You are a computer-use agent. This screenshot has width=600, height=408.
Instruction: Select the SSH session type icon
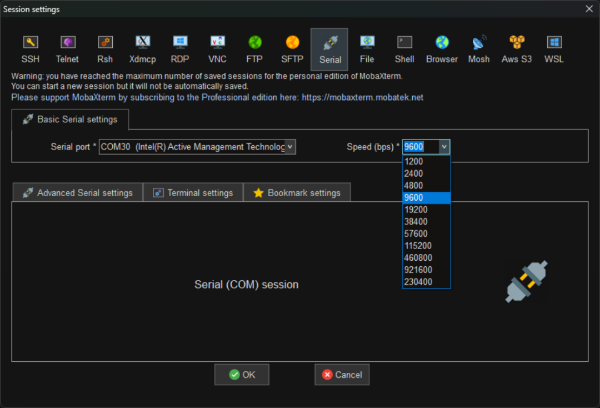[x=30, y=49]
